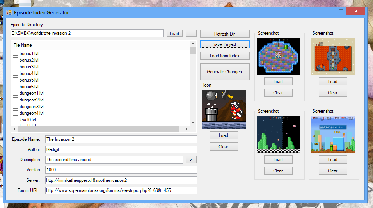This screenshot has height=208, width=373.
Task: Click the Description text field
Action: tap(114, 160)
